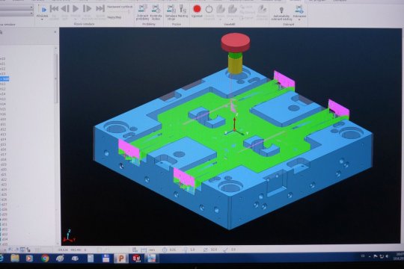Image resolution: width=404 pixels, height=269 pixels.
Task: Open Google Chrome from the taskbar
Action: tap(45, 258)
